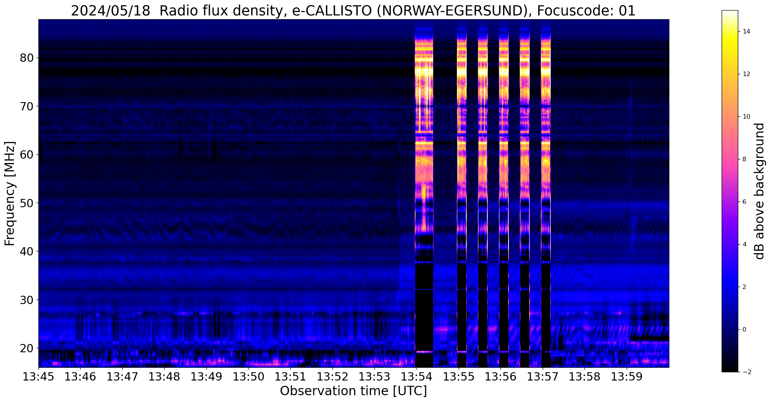Click the colorbar tick label 12

point(746,74)
